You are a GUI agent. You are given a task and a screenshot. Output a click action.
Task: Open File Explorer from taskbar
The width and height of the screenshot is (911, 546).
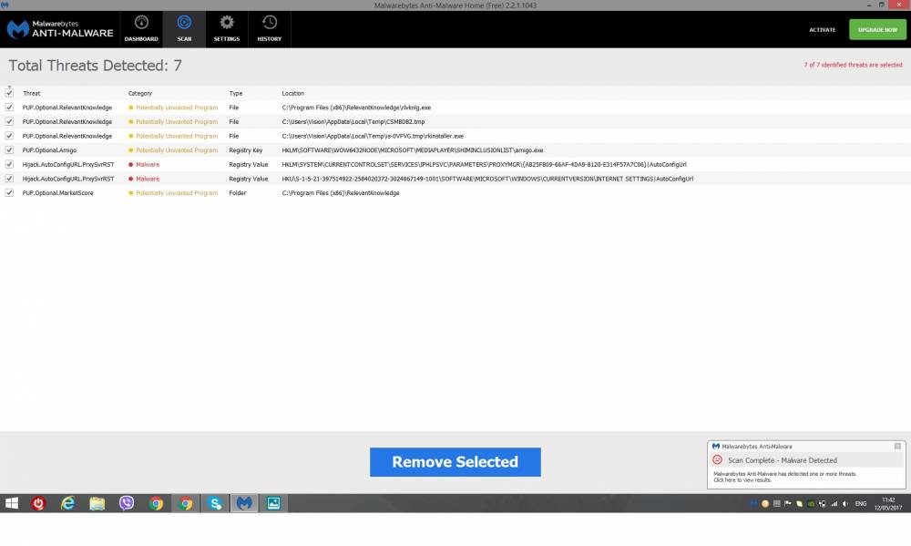tap(97, 503)
